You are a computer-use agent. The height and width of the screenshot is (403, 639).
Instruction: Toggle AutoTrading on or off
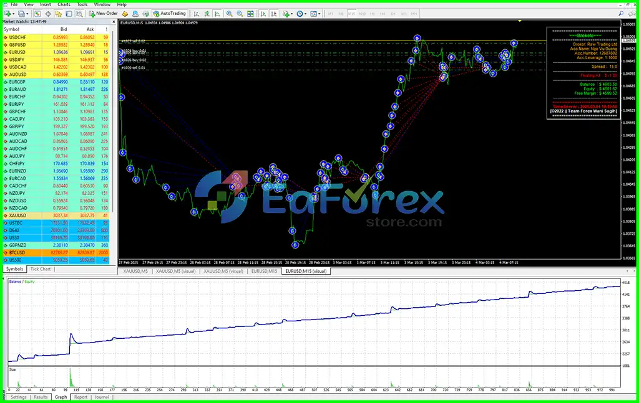pyautogui.click(x=170, y=14)
